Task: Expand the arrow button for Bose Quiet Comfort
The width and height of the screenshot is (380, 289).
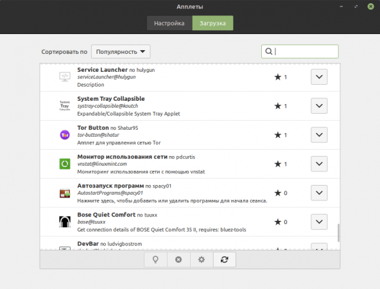Action: pyautogui.click(x=319, y=222)
